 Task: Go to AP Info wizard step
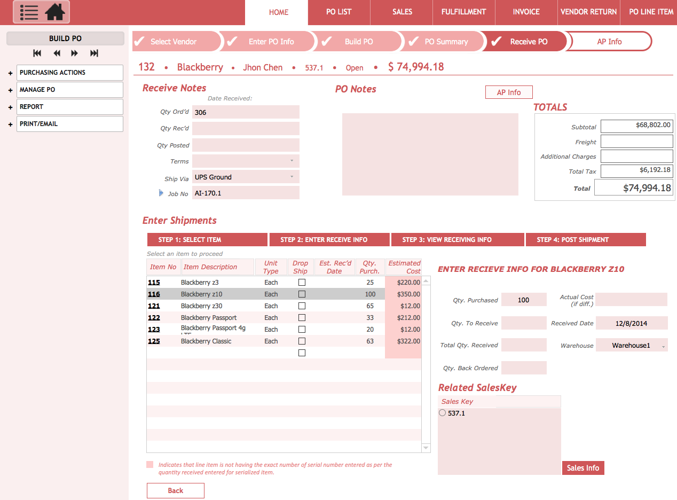click(609, 42)
